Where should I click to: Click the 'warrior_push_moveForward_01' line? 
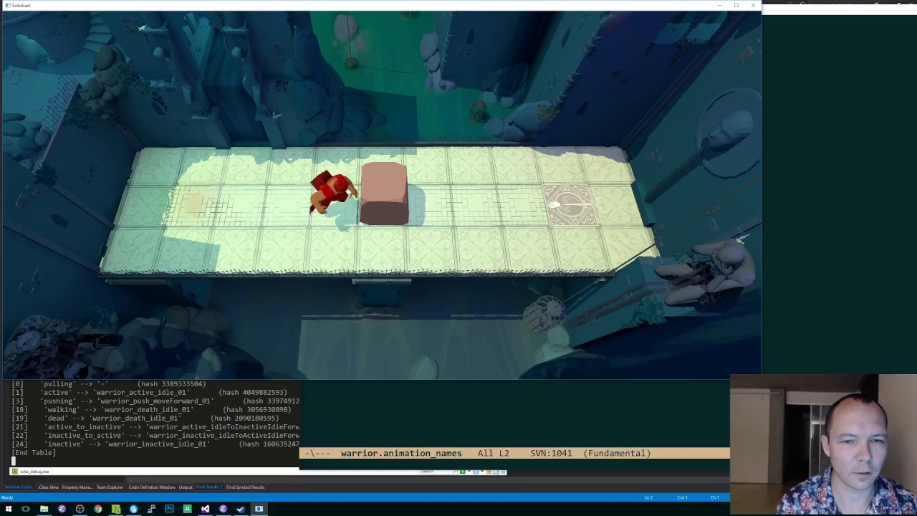pyautogui.click(x=155, y=401)
